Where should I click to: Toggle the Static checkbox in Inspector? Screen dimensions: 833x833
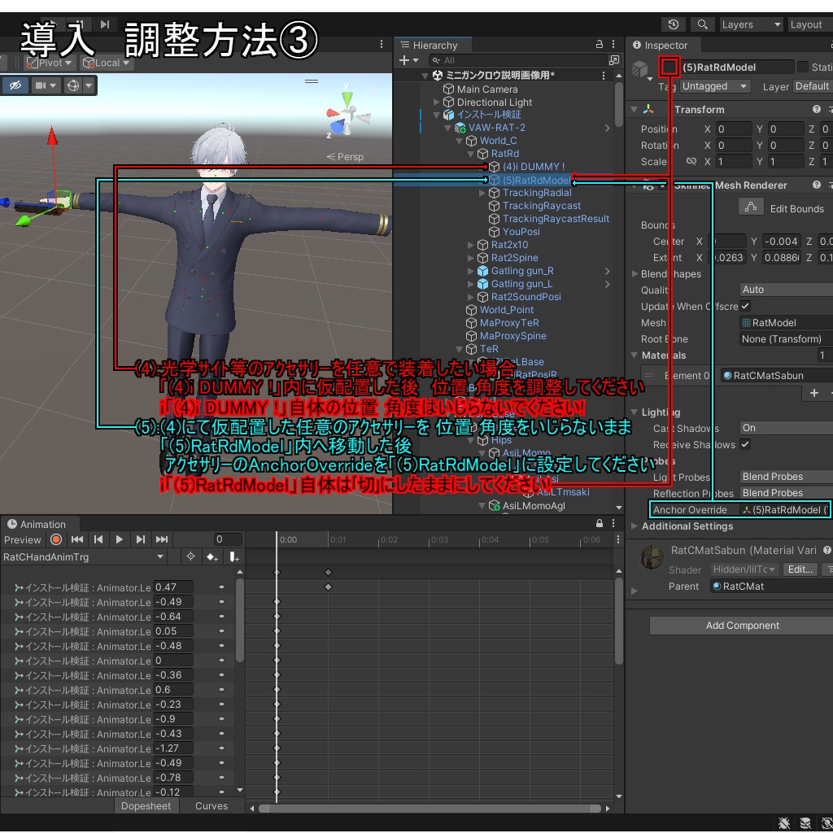(x=803, y=67)
